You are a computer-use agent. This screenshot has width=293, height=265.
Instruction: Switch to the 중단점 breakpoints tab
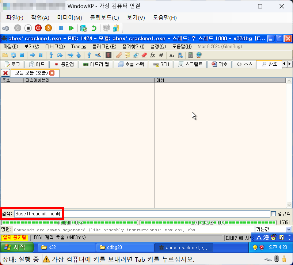click(64, 65)
